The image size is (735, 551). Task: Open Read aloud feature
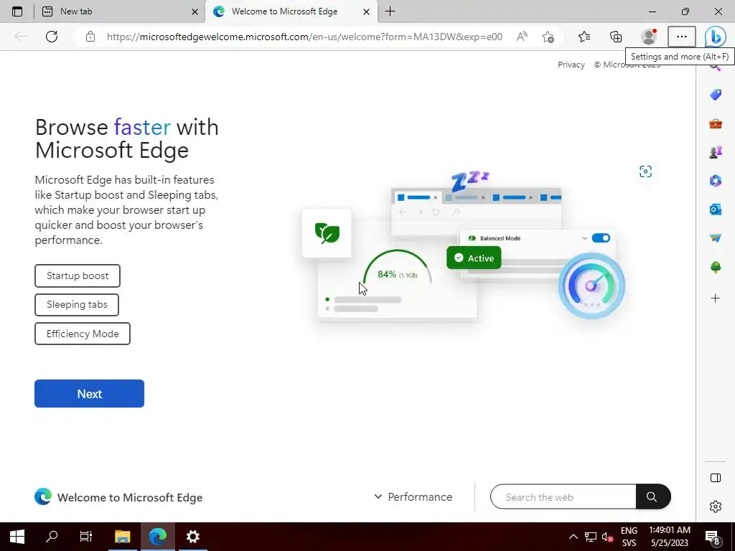pyautogui.click(x=522, y=37)
